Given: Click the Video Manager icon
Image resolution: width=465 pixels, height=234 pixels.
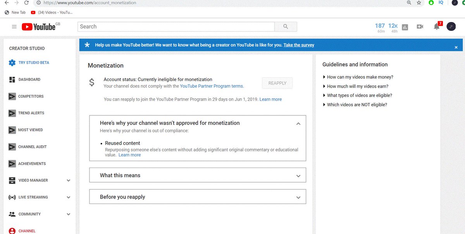Looking at the screenshot, I should 12,180.
